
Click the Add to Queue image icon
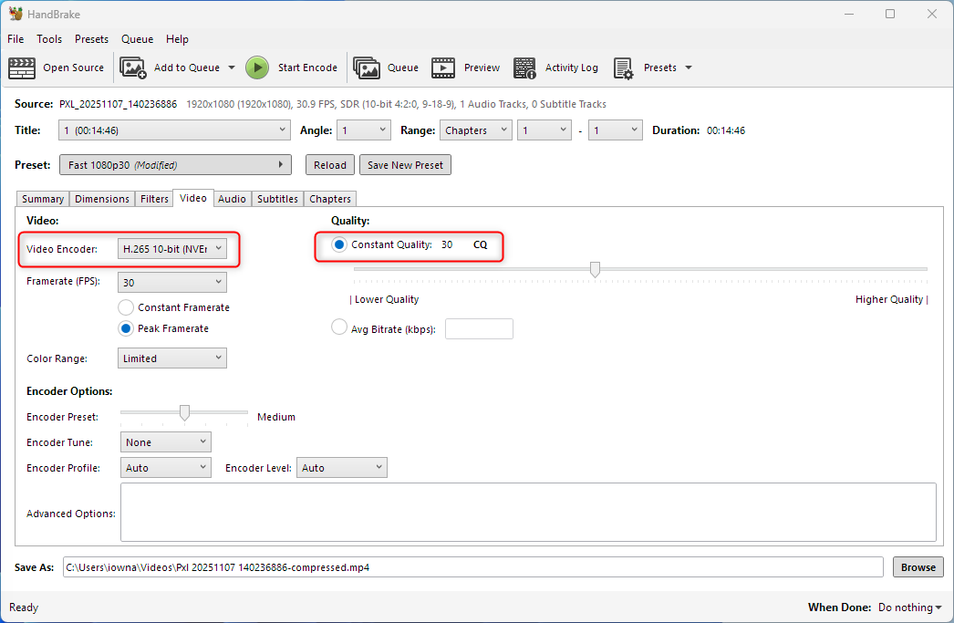coord(132,67)
